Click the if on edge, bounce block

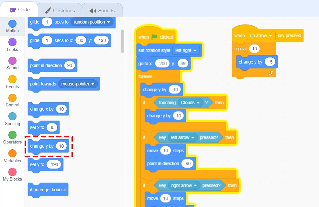point(48,190)
